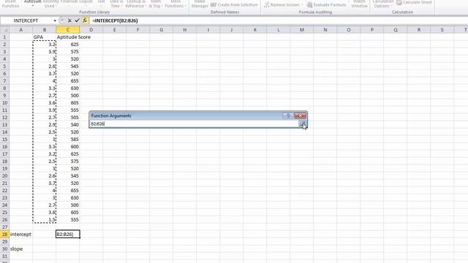Viewport: 468px width, 263px height.
Task: Open Math & Trig functions dropdown
Action: coord(155,4)
